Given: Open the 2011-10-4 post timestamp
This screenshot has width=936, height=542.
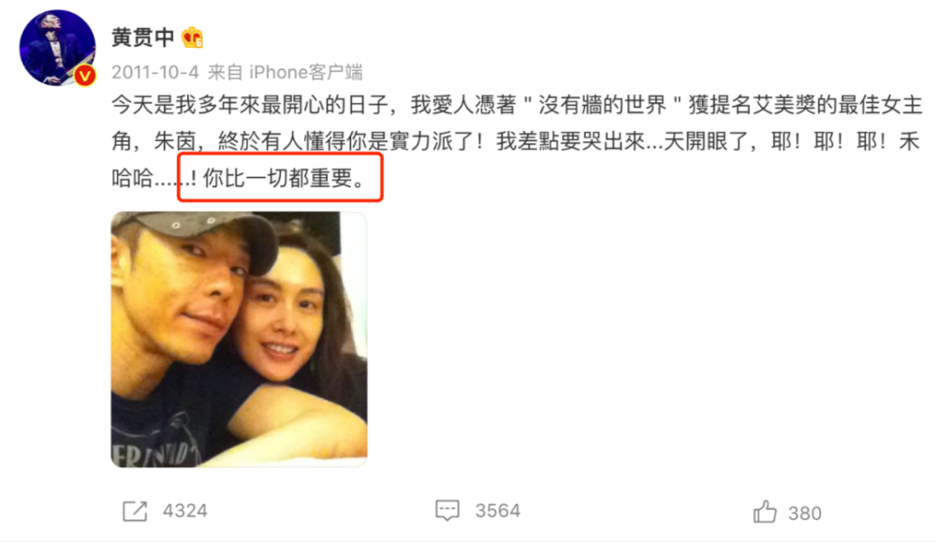Looking at the screenshot, I should 155,72.
